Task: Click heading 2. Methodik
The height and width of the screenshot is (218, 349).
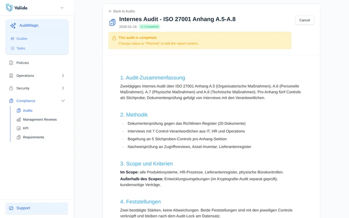Action: (x=134, y=115)
